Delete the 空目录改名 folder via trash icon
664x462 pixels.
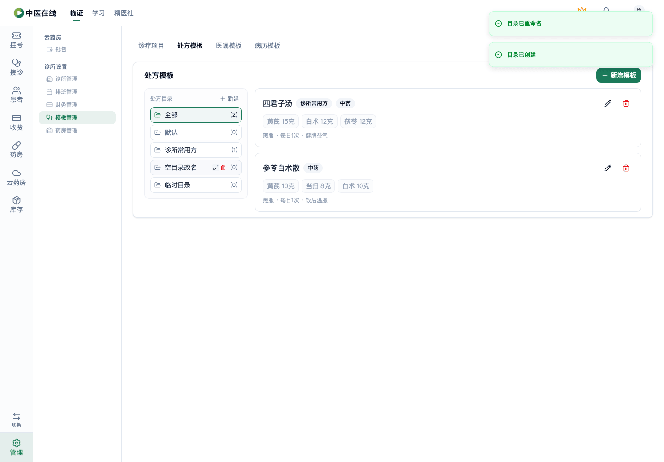click(x=223, y=168)
